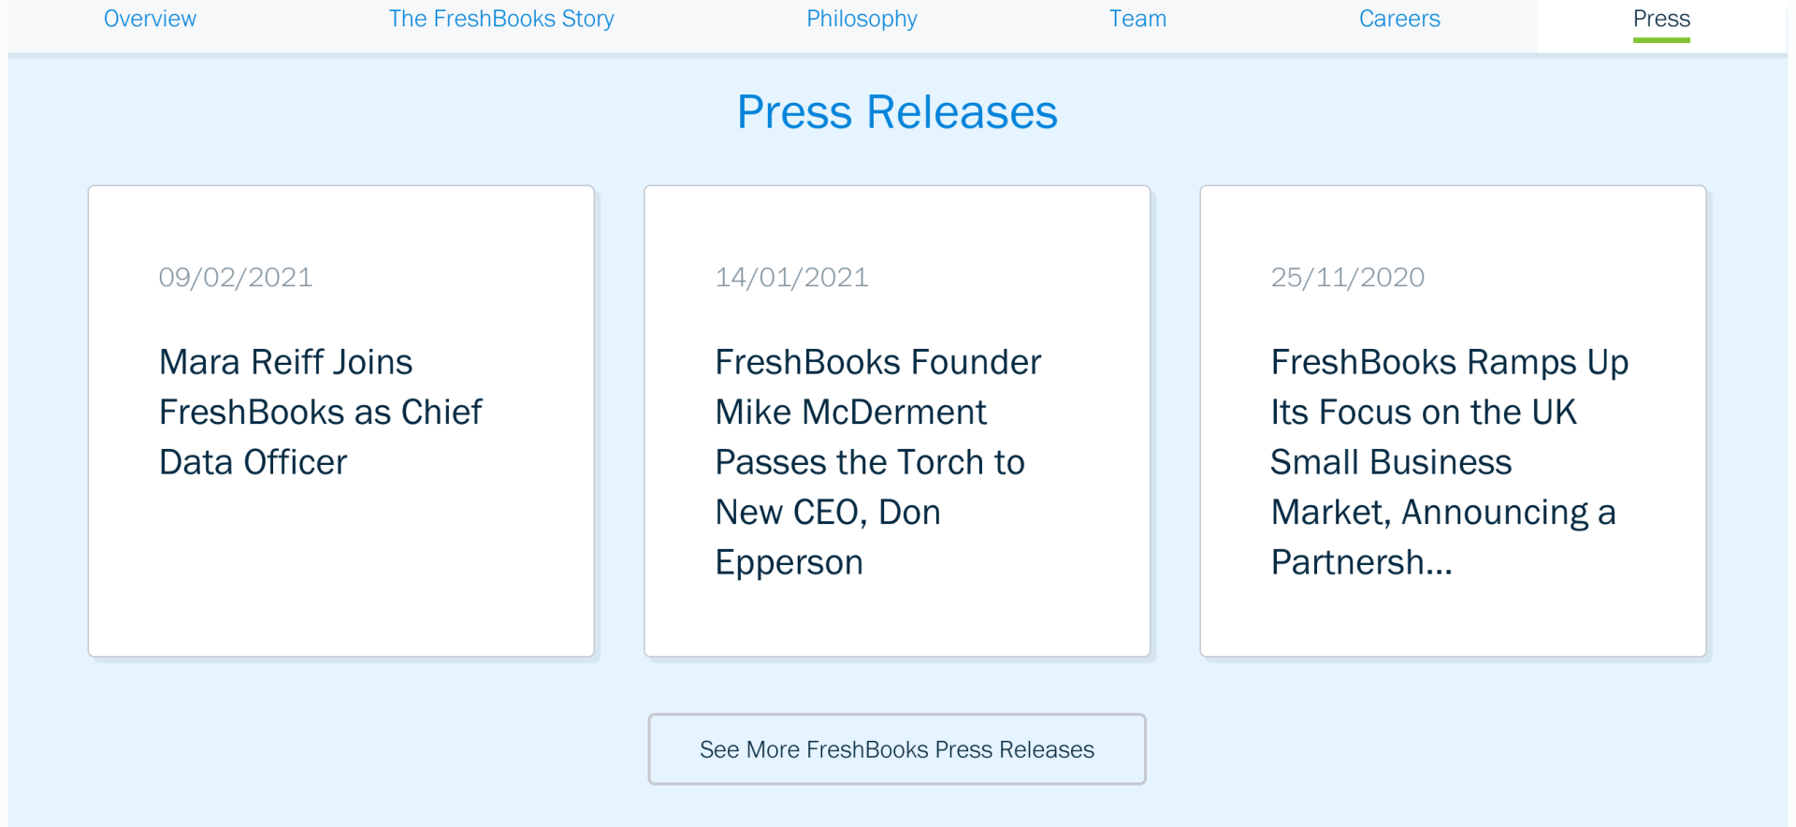Click the Press Releases heading
1796x827 pixels.
pyautogui.click(x=896, y=111)
